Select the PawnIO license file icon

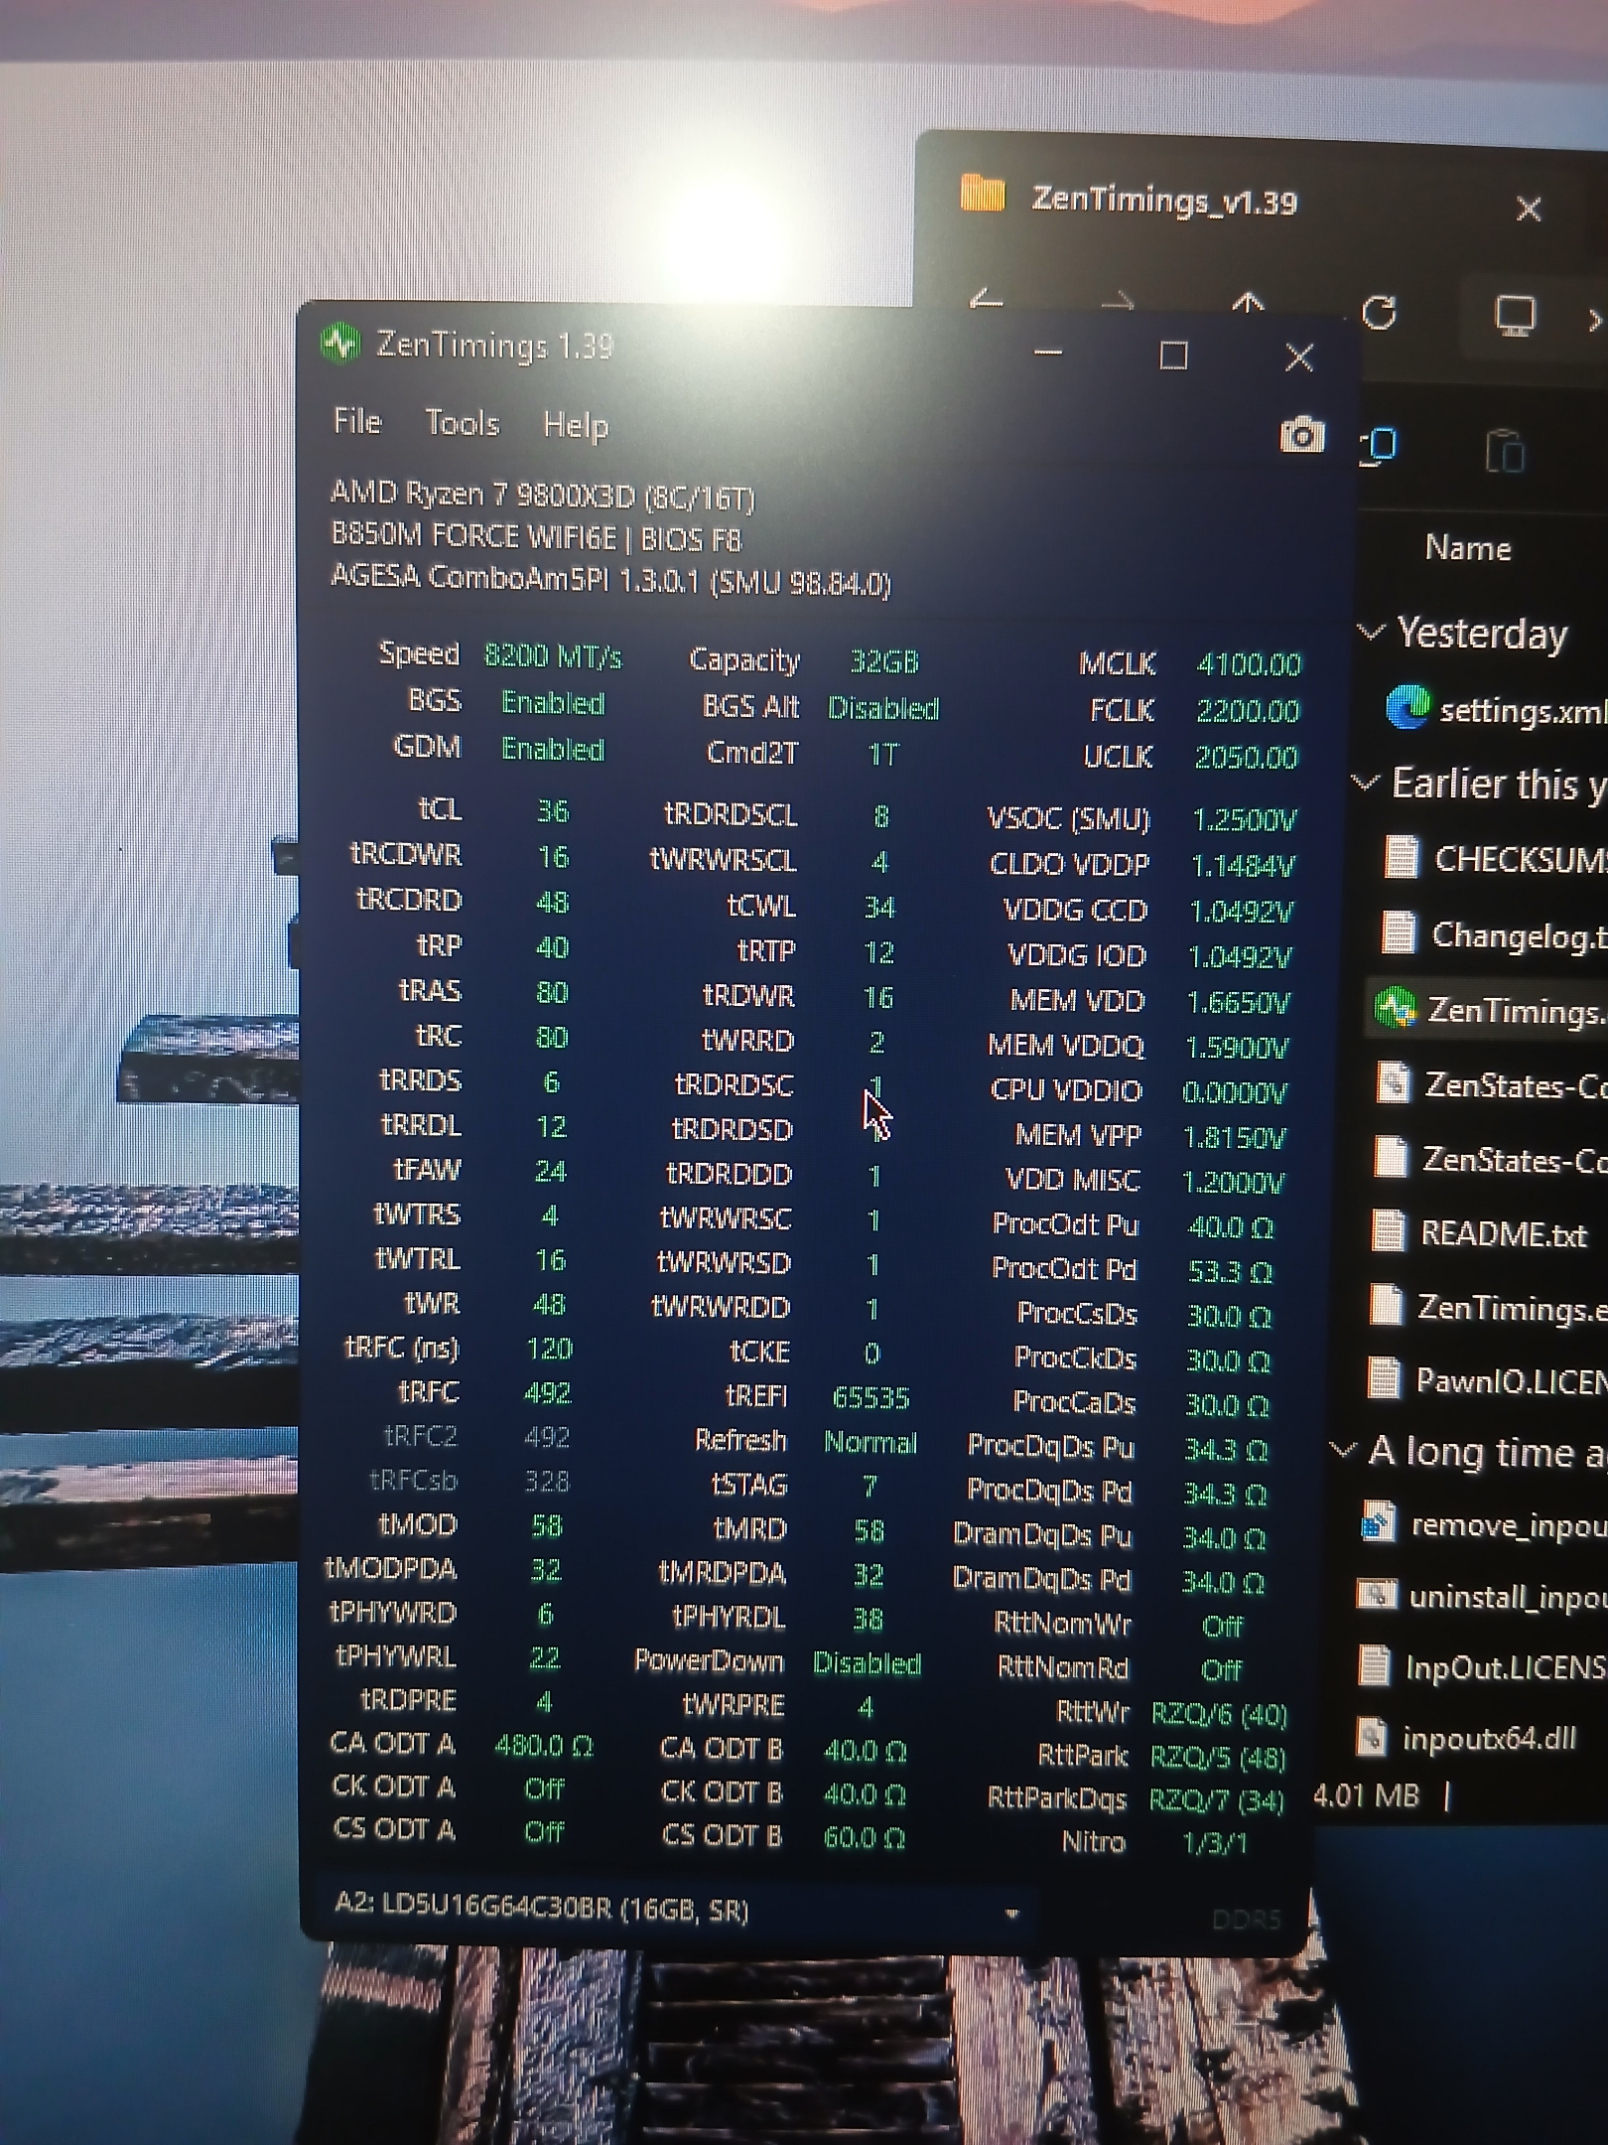click(x=1383, y=1377)
